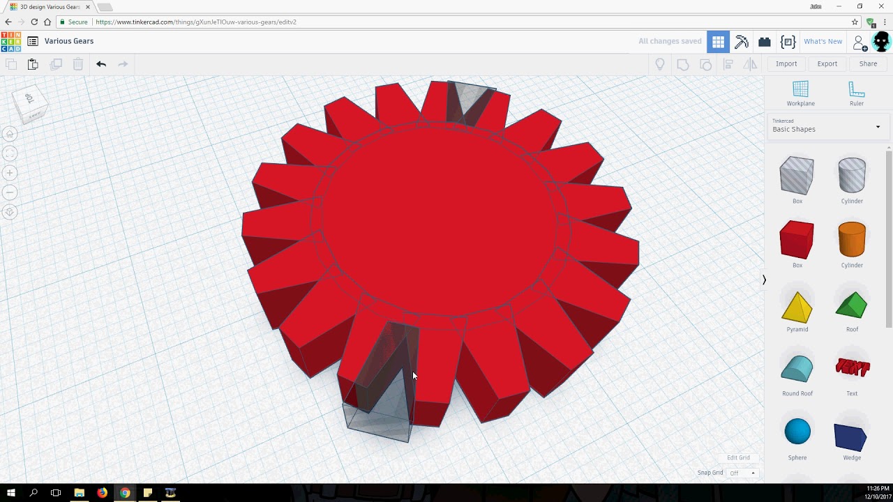Image resolution: width=893 pixels, height=502 pixels.
Task: Zoom out with minus button
Action: point(10,192)
